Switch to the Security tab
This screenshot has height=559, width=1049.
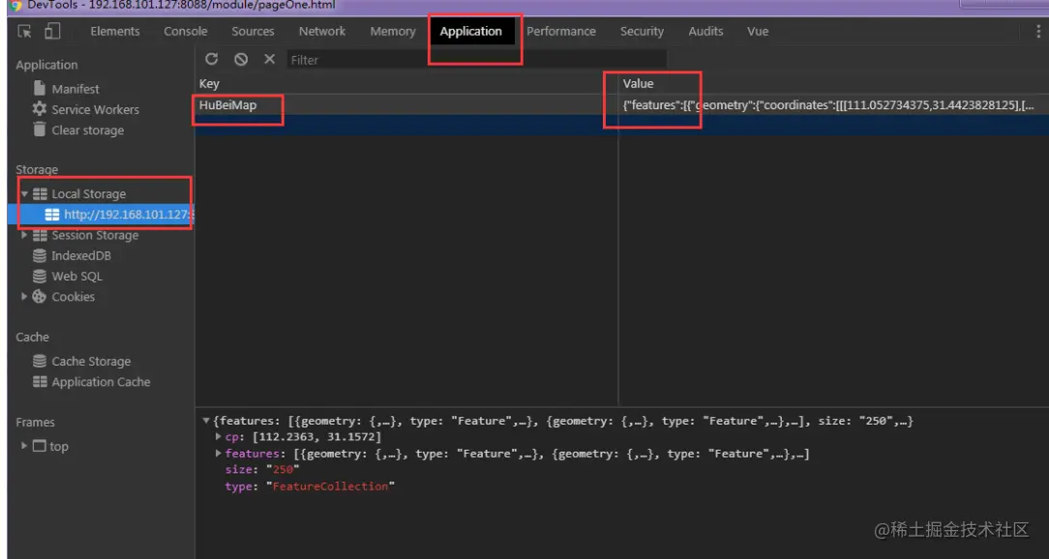point(642,31)
